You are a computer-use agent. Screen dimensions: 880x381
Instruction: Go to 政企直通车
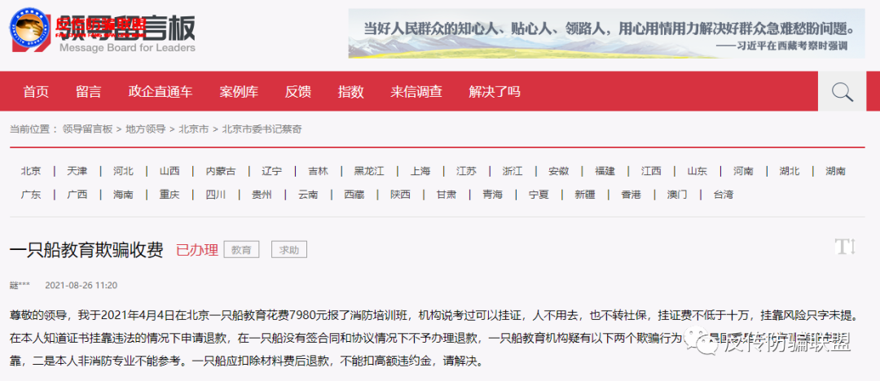coord(161,91)
